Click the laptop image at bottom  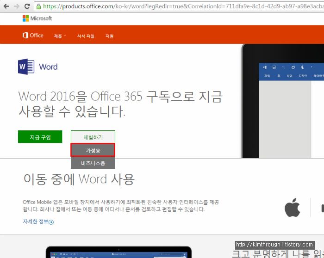[x=119, y=252]
